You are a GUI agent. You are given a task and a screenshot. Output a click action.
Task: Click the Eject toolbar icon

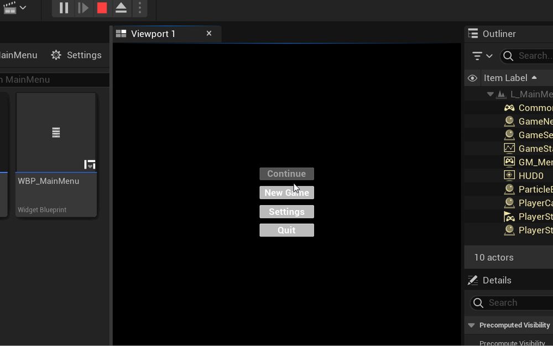pyautogui.click(x=121, y=8)
